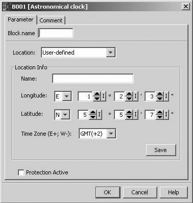Click the Block name input field
Viewport: 193px width, 203px height.
[56, 33]
